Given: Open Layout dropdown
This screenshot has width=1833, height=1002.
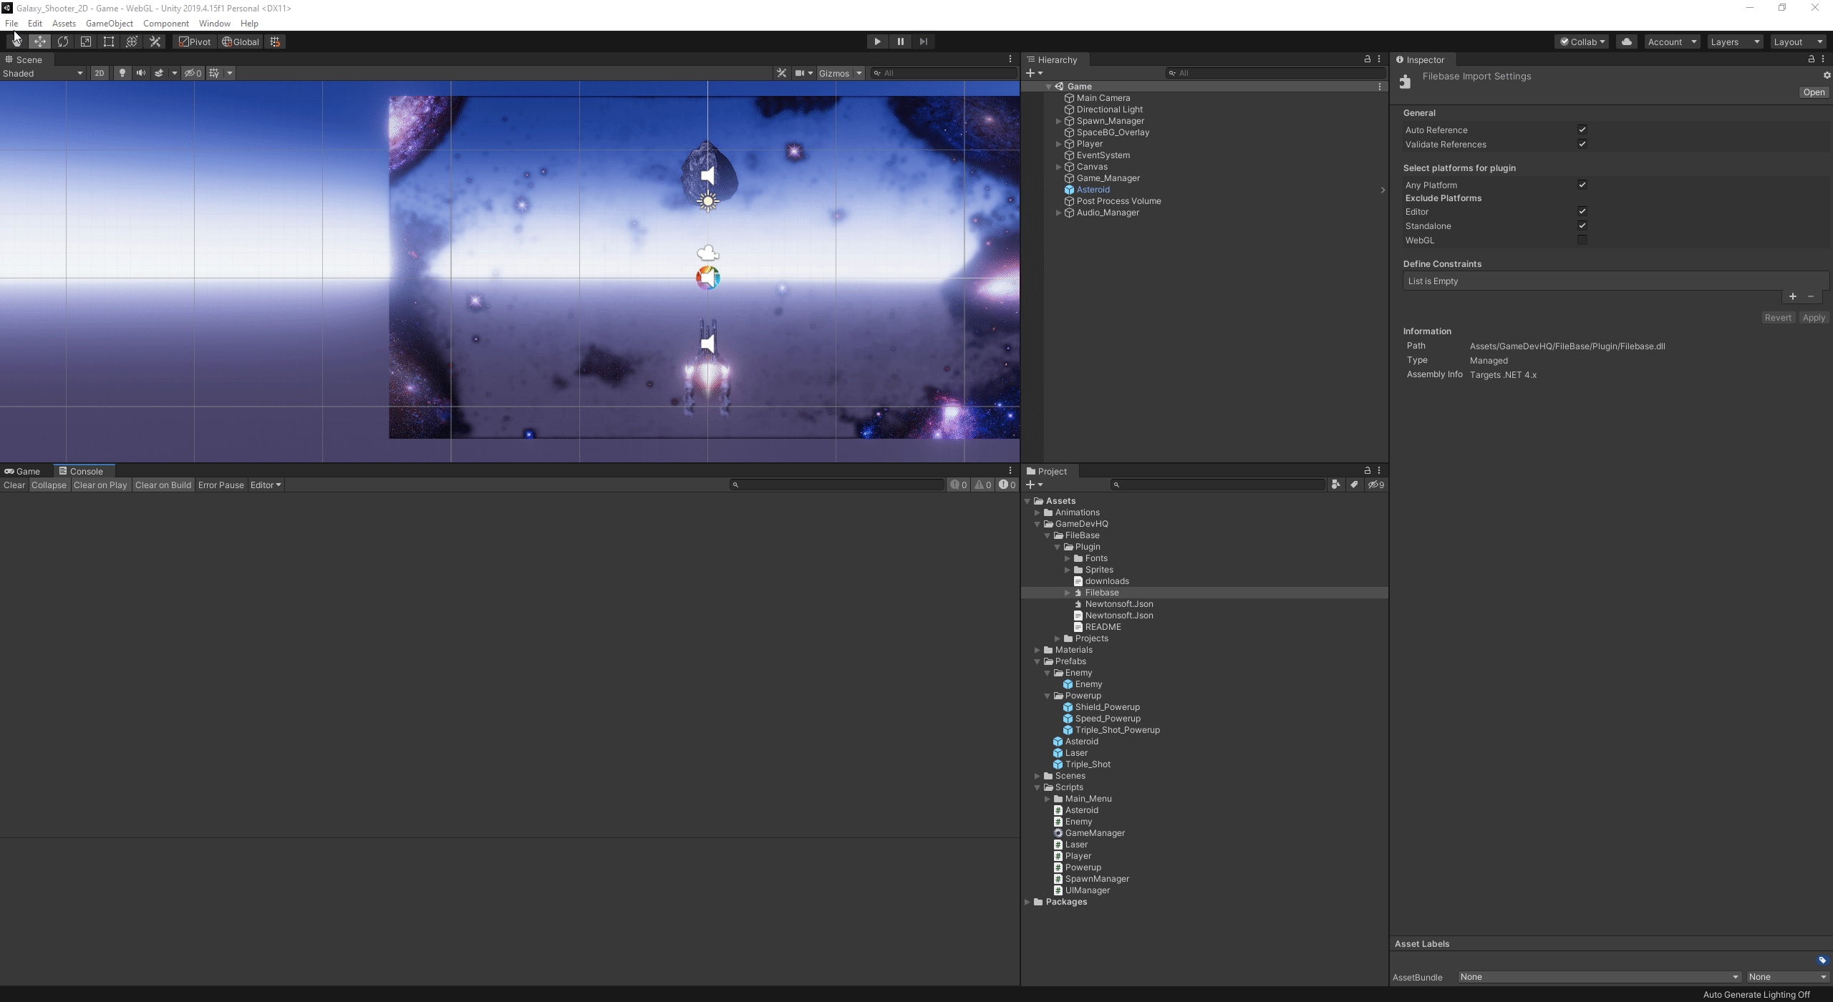Looking at the screenshot, I should pos(1798,42).
